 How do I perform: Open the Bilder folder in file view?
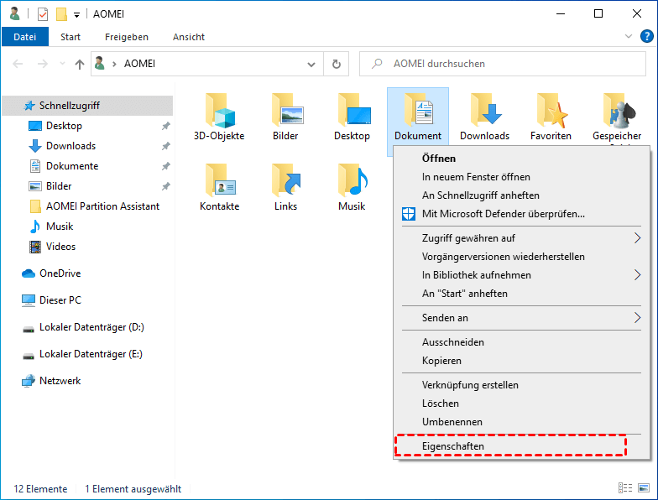[x=285, y=111]
